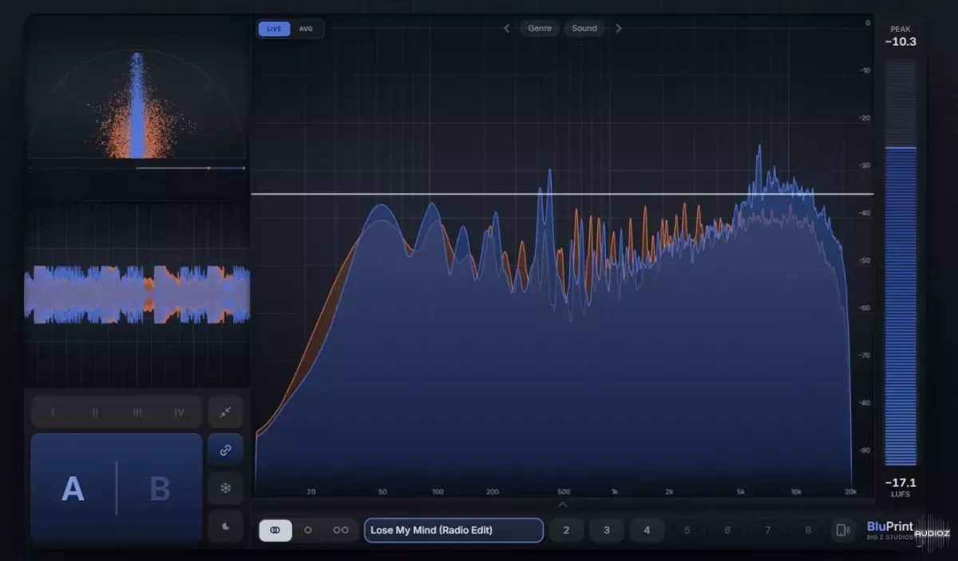Screen dimensions: 958x561
Task: Click the 1k frequency axis label
Action: point(614,492)
